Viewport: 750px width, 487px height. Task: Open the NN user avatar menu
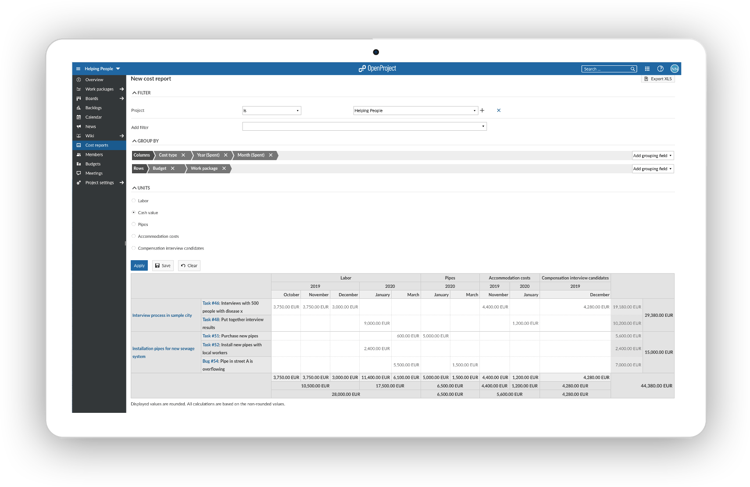tap(674, 69)
